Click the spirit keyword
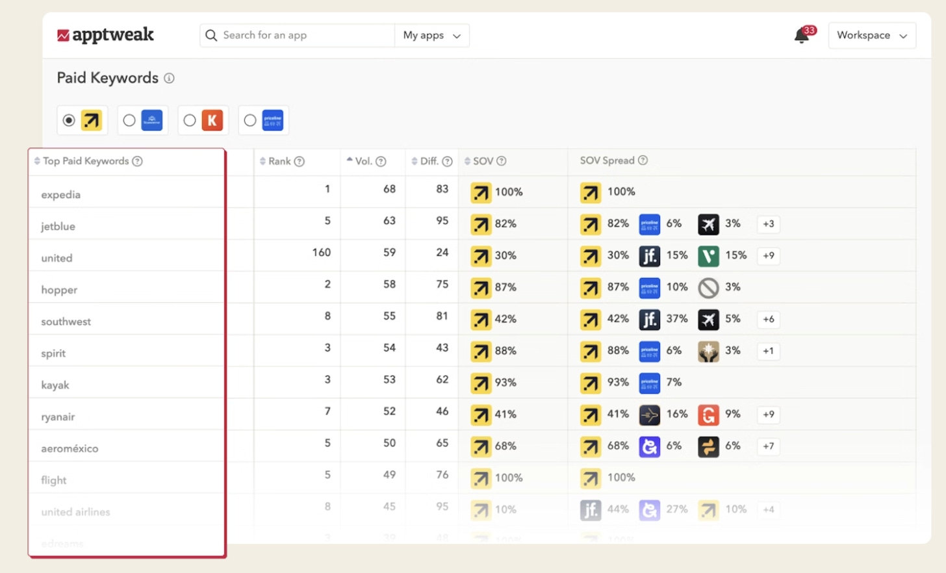This screenshot has height=573, width=946. (x=53, y=354)
